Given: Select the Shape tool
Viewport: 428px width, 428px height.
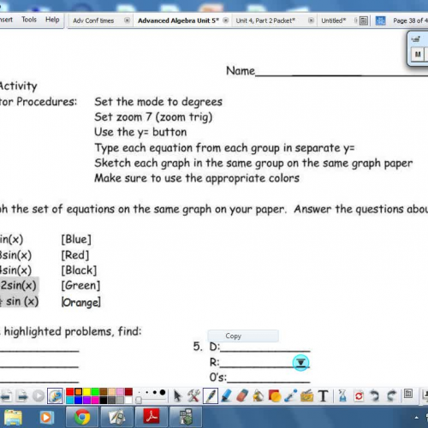Looking at the screenshot, I should click(x=275, y=396).
